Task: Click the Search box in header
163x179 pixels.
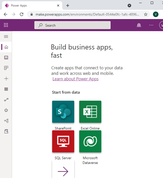Action: (72, 25)
